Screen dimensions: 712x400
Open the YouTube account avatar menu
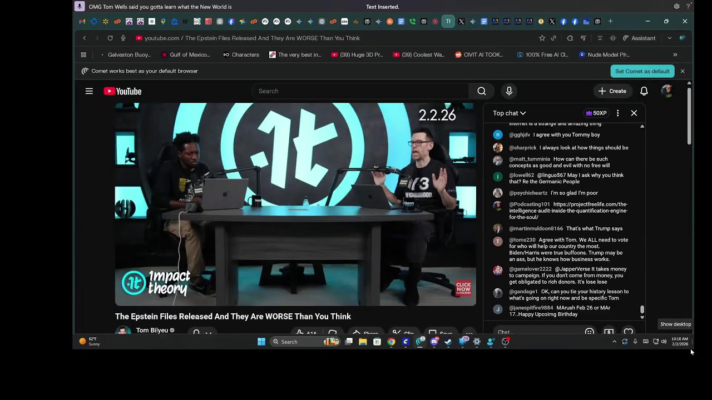tap(667, 91)
